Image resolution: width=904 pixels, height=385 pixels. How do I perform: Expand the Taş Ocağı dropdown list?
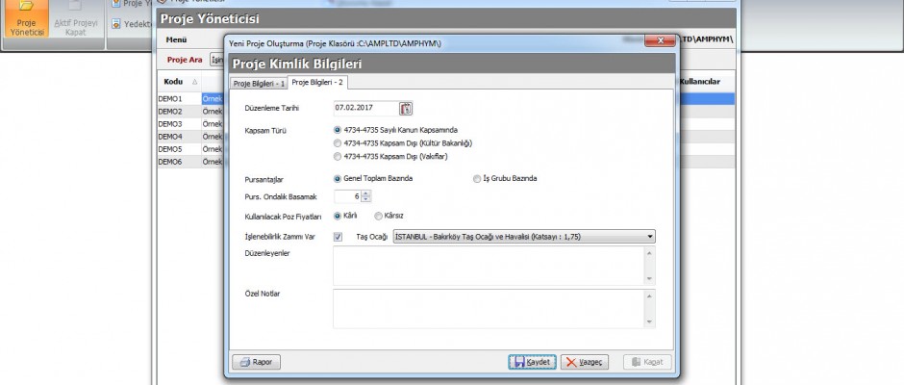click(x=650, y=236)
